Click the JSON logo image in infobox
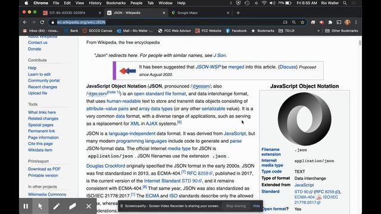 click(x=304, y=119)
